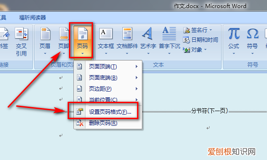The width and height of the screenshot is (267, 160).
Task: Click the Equation (公式) pi icon
Action: pyautogui.click(x=234, y=33)
